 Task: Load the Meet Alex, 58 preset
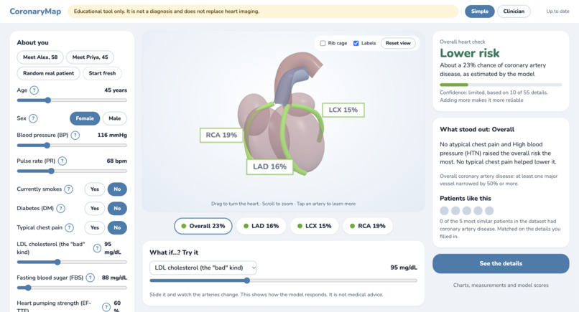tap(40, 57)
